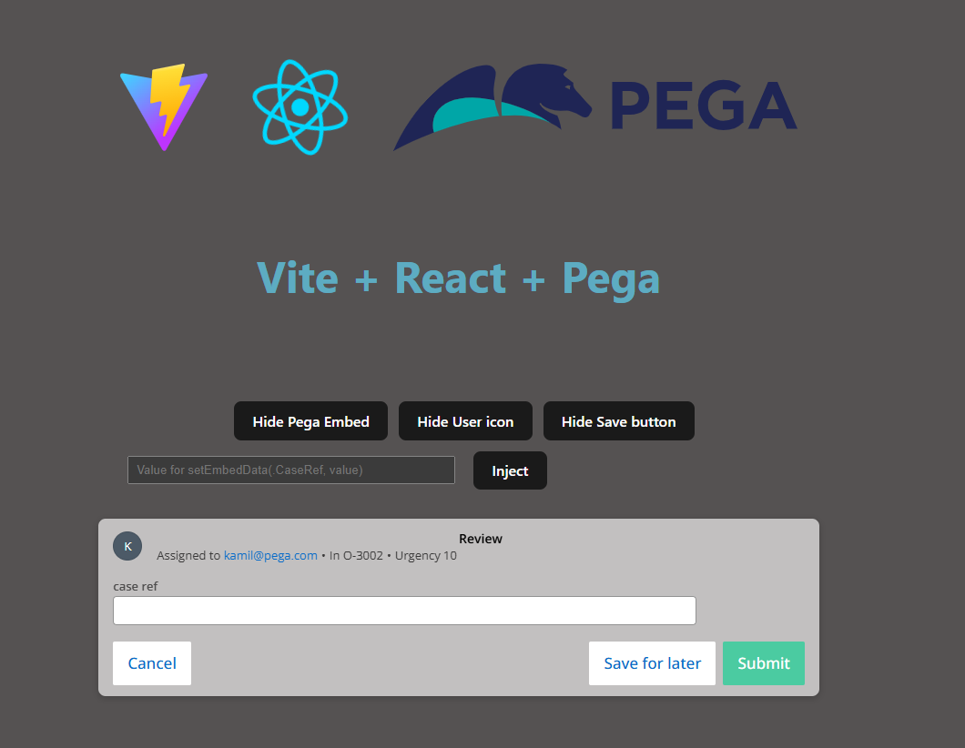Click the React atom logo

(300, 107)
